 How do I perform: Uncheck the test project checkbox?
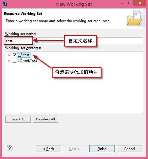click(x=14, y=55)
